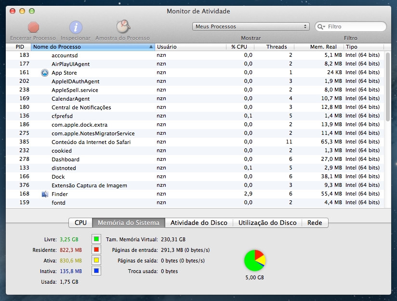
Task: Click the 1,75 GB Usada value
Action: (69, 282)
